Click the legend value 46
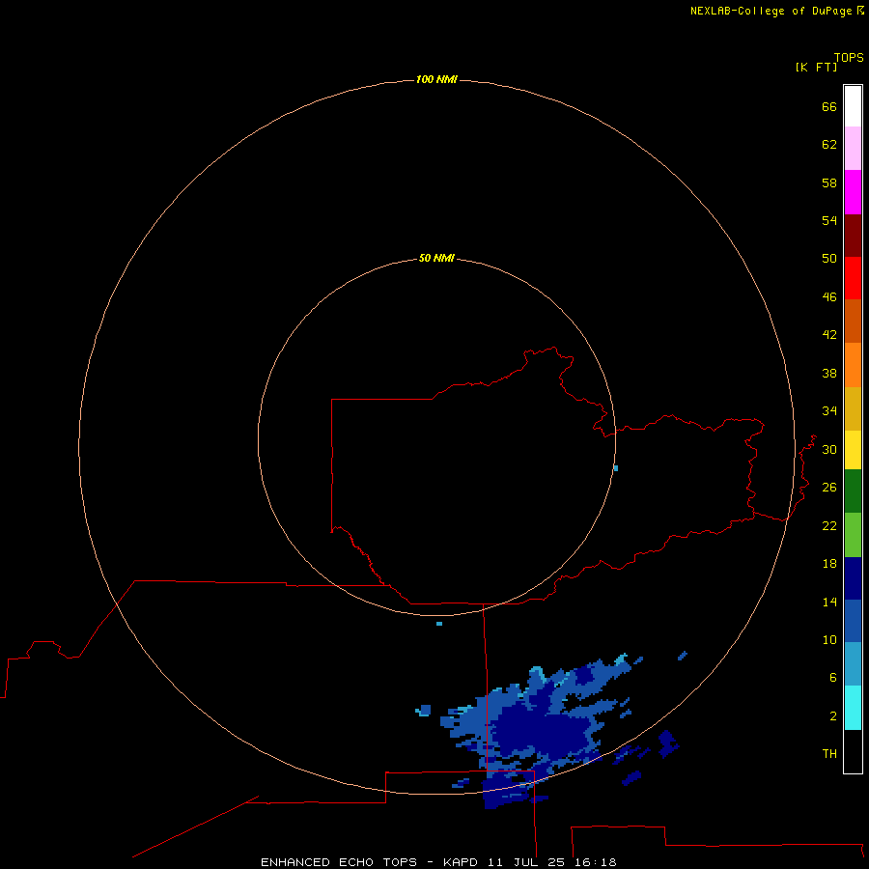 829,296
